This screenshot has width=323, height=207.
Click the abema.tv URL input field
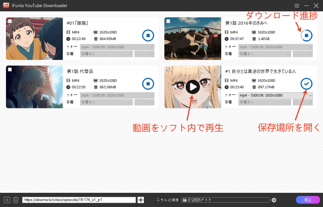(79, 199)
